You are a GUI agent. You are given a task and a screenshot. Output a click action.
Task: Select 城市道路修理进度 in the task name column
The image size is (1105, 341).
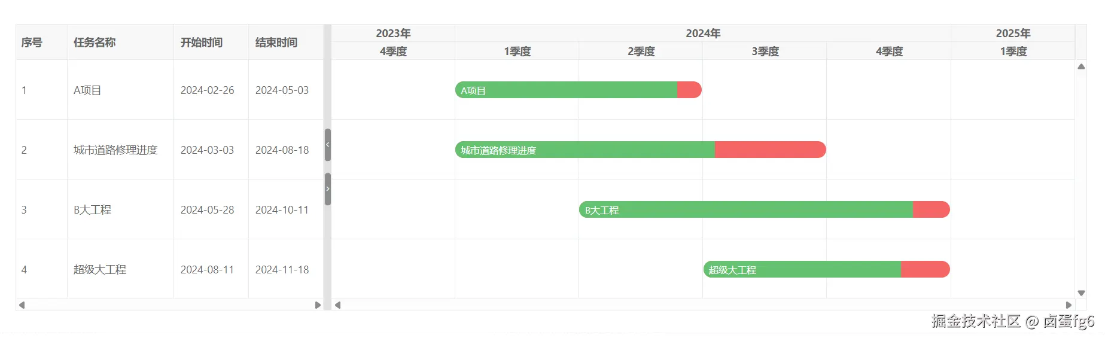pyautogui.click(x=115, y=150)
